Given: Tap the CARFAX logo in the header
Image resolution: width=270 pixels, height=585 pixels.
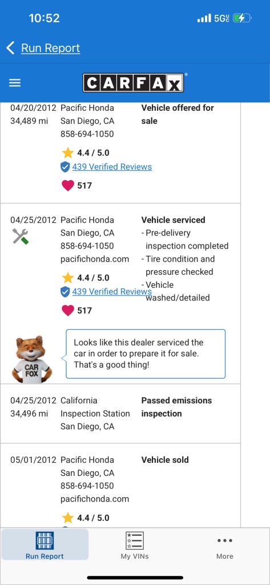Looking at the screenshot, I should pos(134,83).
